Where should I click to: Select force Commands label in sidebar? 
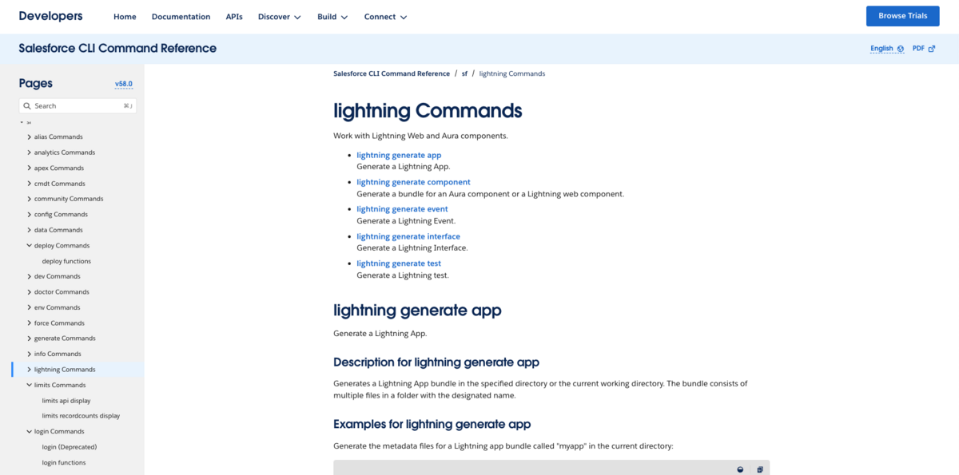pos(59,323)
